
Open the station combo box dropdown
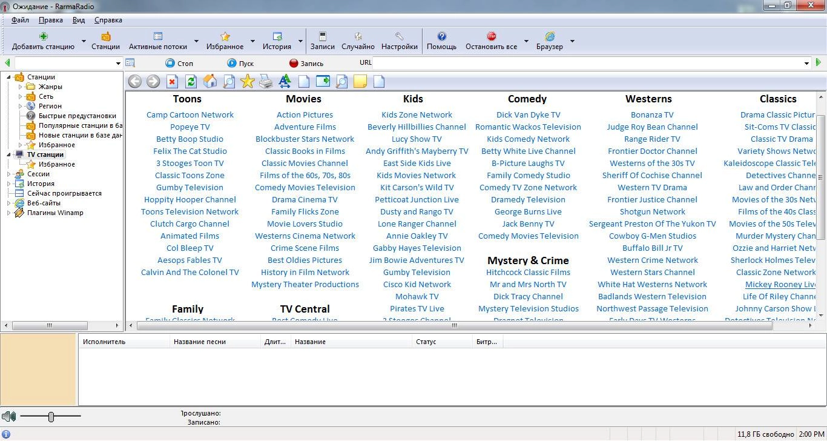[x=118, y=63]
